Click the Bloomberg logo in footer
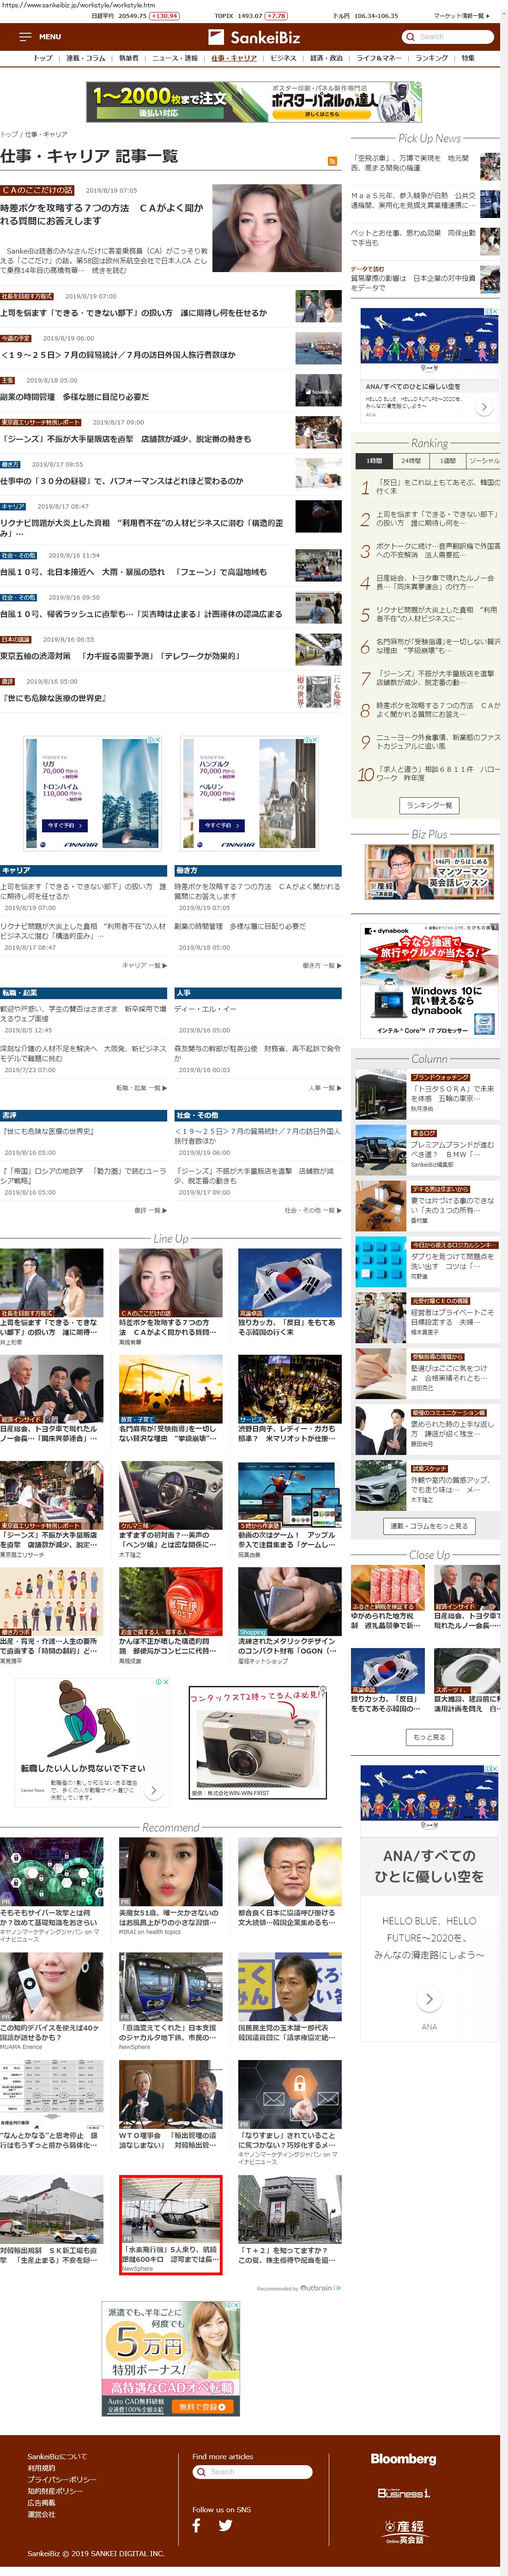 [x=403, y=2459]
